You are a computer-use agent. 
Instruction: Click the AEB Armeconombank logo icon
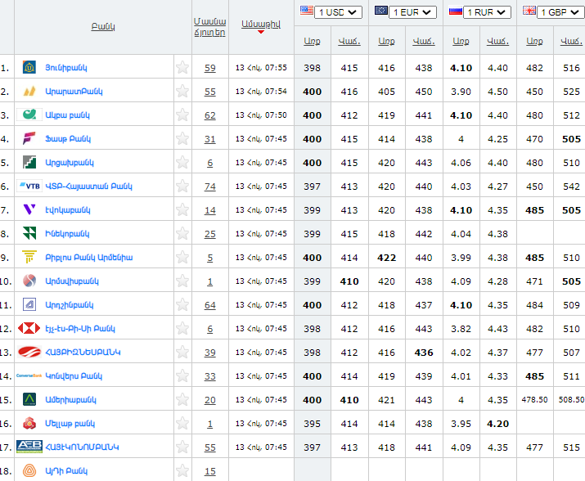[x=29, y=447]
